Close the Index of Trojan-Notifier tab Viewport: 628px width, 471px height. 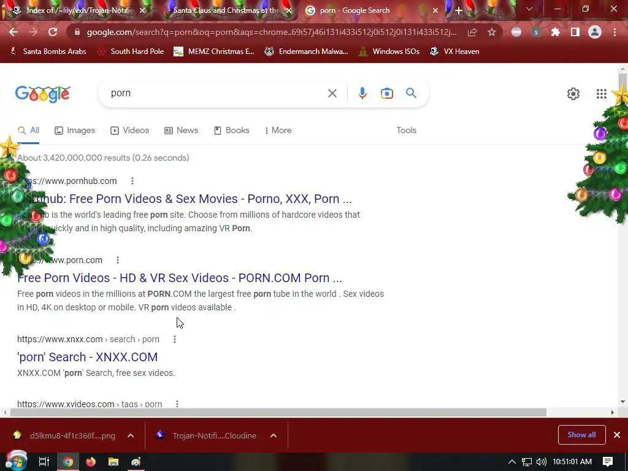click(142, 10)
